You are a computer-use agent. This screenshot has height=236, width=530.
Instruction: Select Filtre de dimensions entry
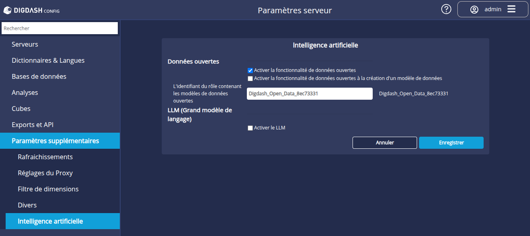point(48,189)
